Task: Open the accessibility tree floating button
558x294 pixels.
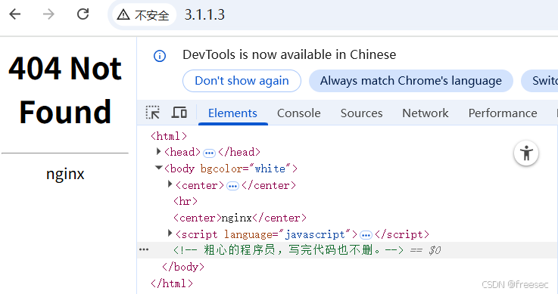Action: pos(526,153)
